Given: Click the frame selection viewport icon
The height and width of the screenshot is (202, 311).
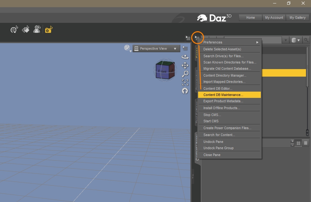Looking at the screenshot, I should tap(185, 82).
